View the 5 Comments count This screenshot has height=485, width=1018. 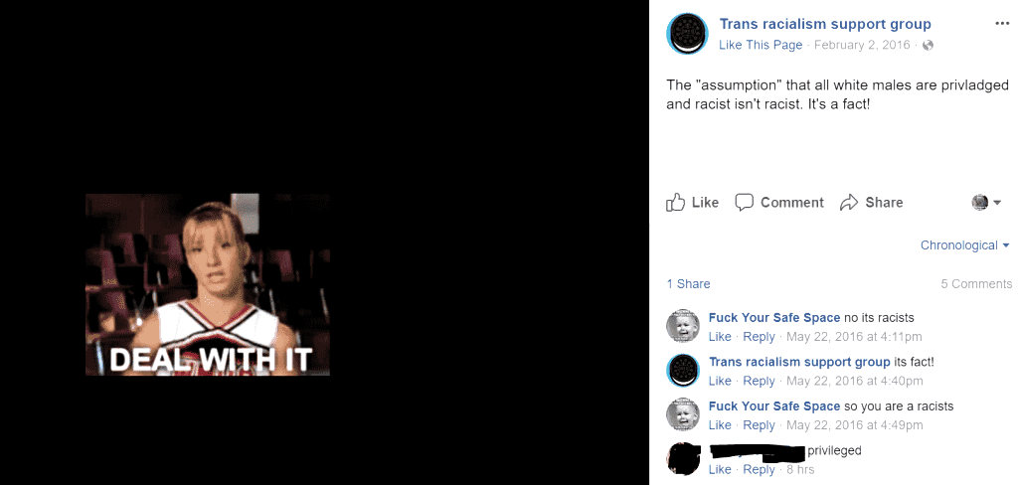pyautogui.click(x=976, y=283)
